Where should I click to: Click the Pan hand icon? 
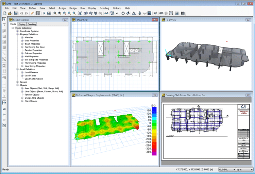80,13
